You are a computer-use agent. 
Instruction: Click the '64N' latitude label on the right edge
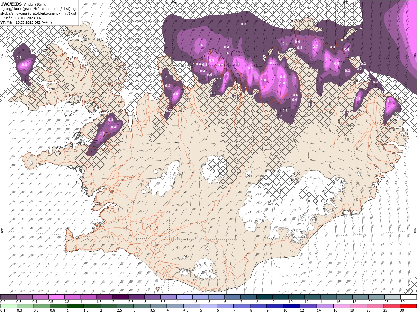click(x=416, y=230)
